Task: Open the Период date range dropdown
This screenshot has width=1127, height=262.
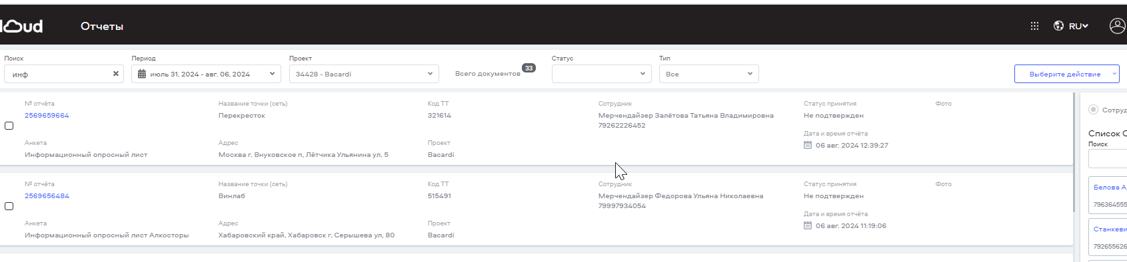Action: pyautogui.click(x=206, y=74)
